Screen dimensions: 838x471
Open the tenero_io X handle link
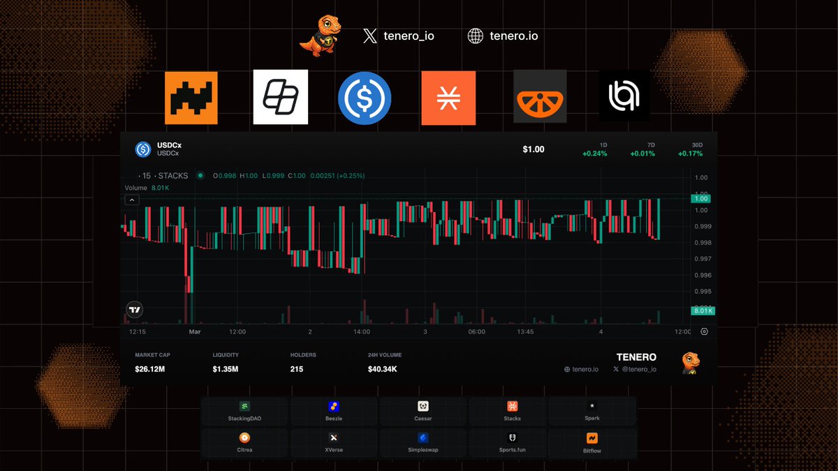coord(409,36)
